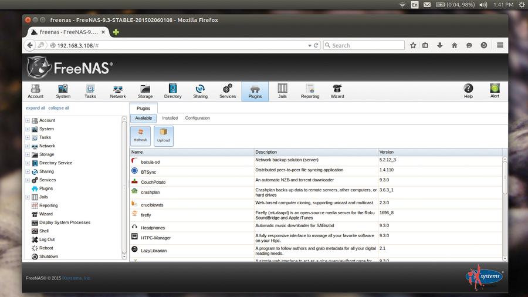Expand the System tree node
The height and width of the screenshot is (297, 528).
[28, 129]
